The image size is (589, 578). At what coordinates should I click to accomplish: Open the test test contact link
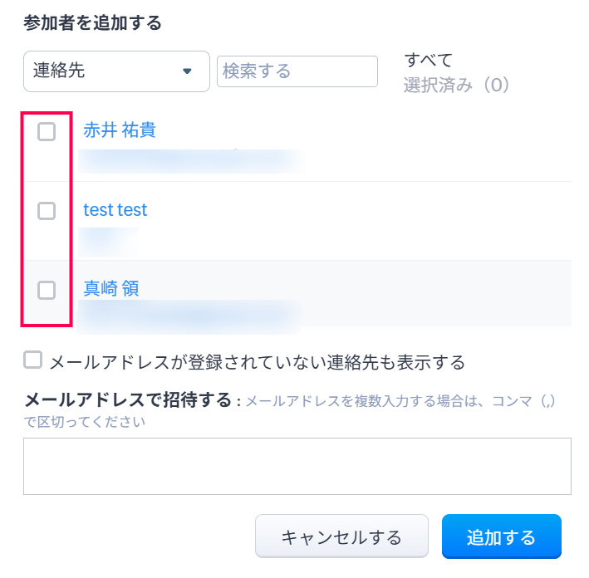pos(115,210)
